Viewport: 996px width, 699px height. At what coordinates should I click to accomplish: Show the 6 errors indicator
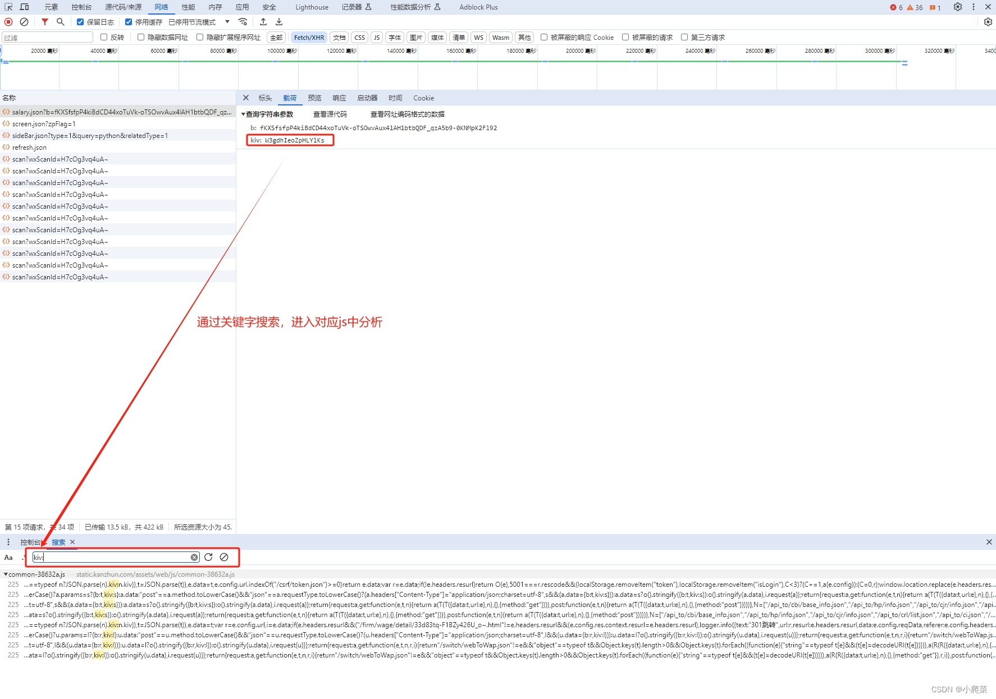pyautogui.click(x=896, y=7)
